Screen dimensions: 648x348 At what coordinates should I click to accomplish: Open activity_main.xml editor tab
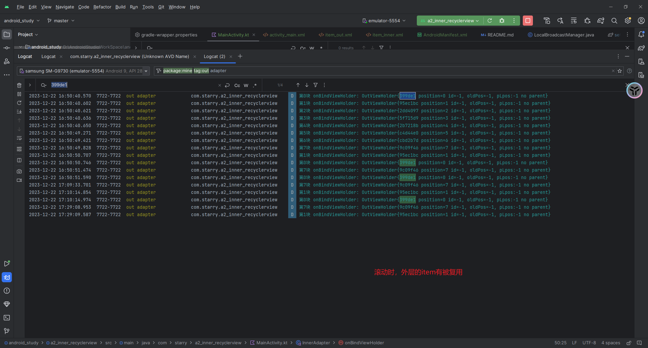point(284,35)
